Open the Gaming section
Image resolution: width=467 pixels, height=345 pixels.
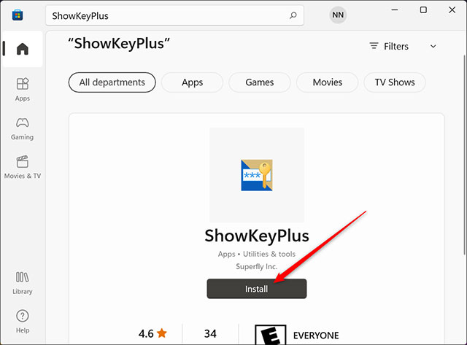click(23, 128)
